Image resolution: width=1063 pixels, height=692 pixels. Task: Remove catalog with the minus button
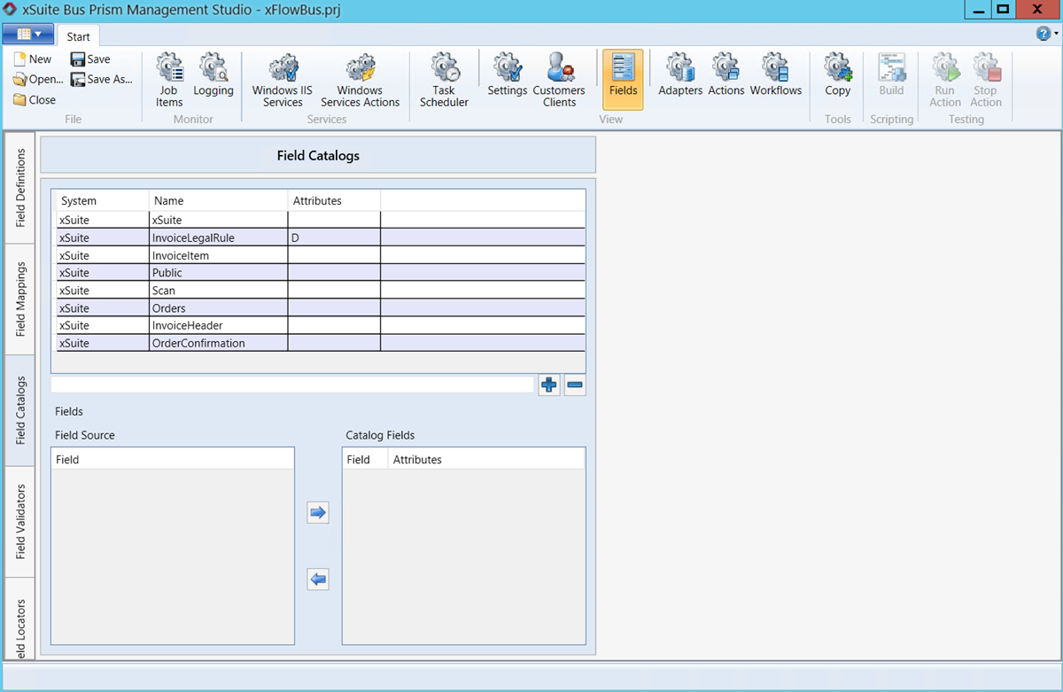(x=575, y=385)
